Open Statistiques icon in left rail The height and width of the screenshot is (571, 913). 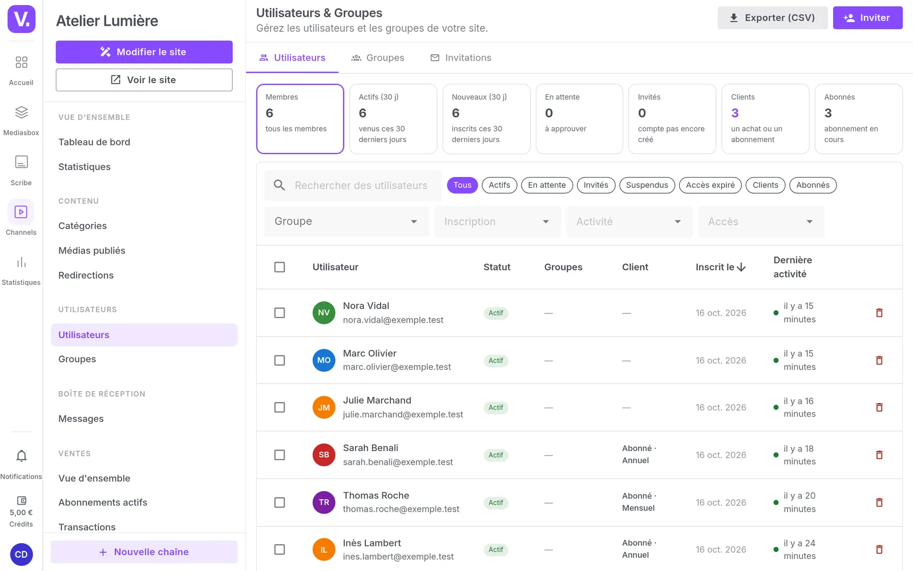coord(21,262)
